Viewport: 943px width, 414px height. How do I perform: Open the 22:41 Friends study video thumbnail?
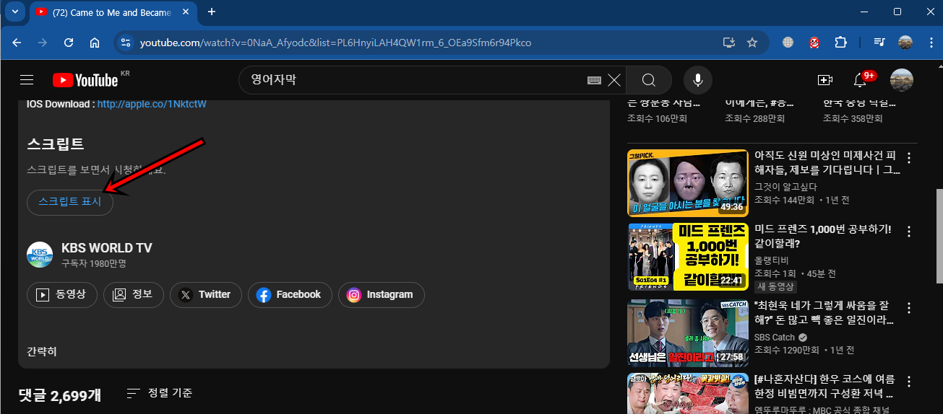click(x=688, y=257)
